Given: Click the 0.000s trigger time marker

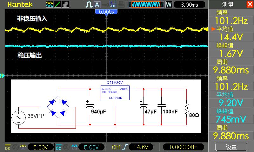Looking at the screenshot, I should coord(106,11).
